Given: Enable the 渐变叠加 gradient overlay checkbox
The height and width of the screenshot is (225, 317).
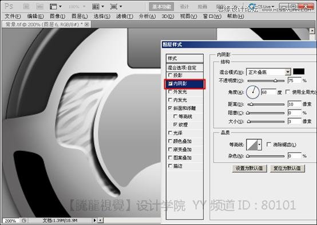Looking at the screenshot, I should coord(170,149).
